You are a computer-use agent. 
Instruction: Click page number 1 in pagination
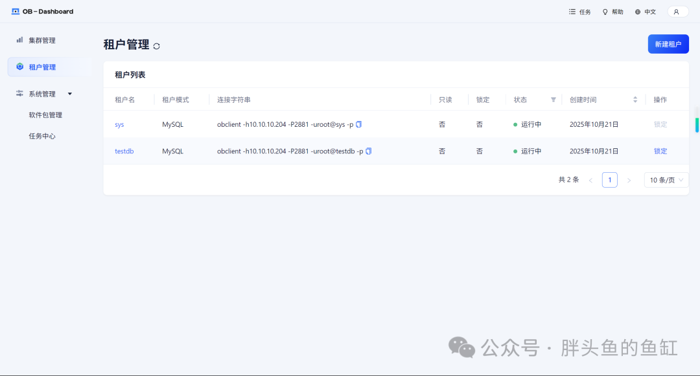coord(610,180)
